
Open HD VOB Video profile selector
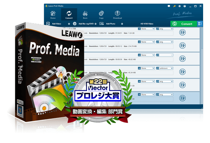point(147,24)
